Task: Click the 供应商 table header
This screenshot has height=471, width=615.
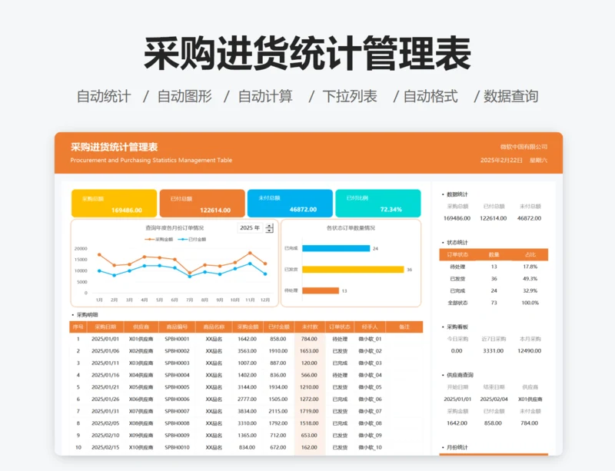Action: pyautogui.click(x=141, y=327)
